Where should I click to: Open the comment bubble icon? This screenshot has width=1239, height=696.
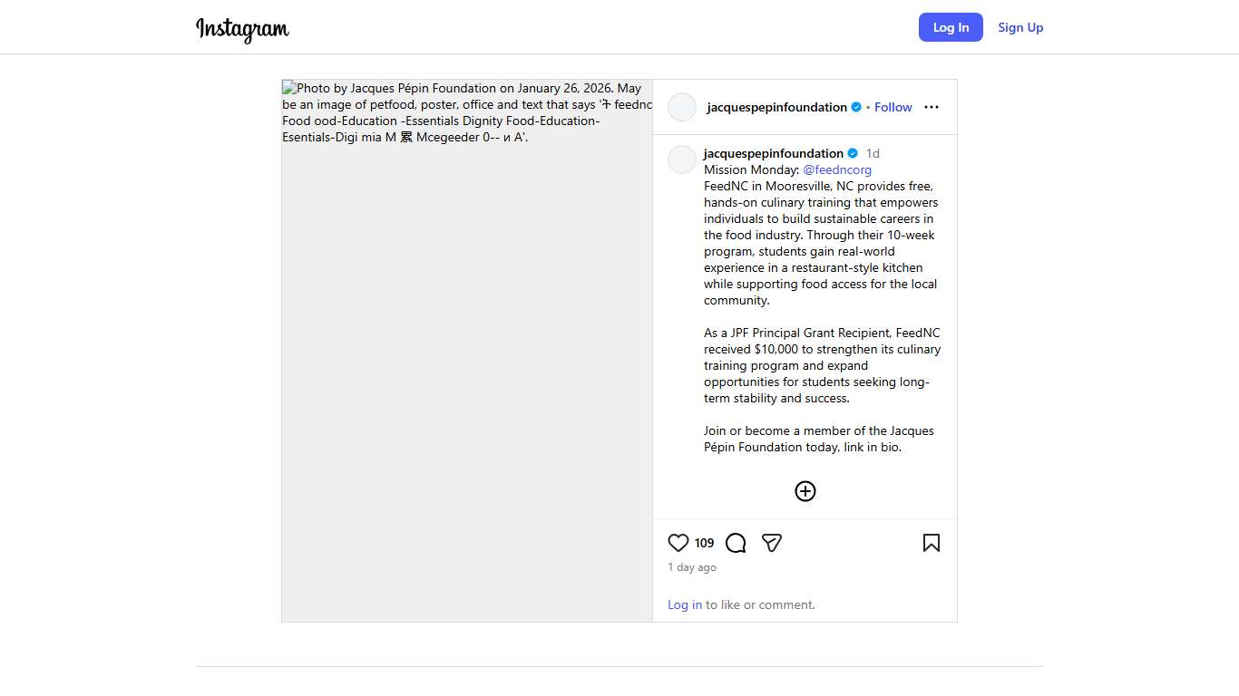[736, 543]
